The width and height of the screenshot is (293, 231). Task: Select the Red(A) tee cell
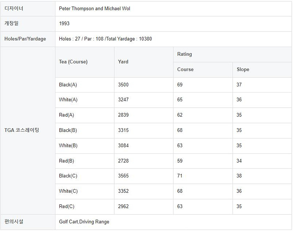66,115
